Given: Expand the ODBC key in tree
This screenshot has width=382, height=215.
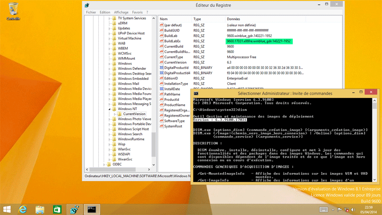Looking at the screenshot, I should click(104, 164).
